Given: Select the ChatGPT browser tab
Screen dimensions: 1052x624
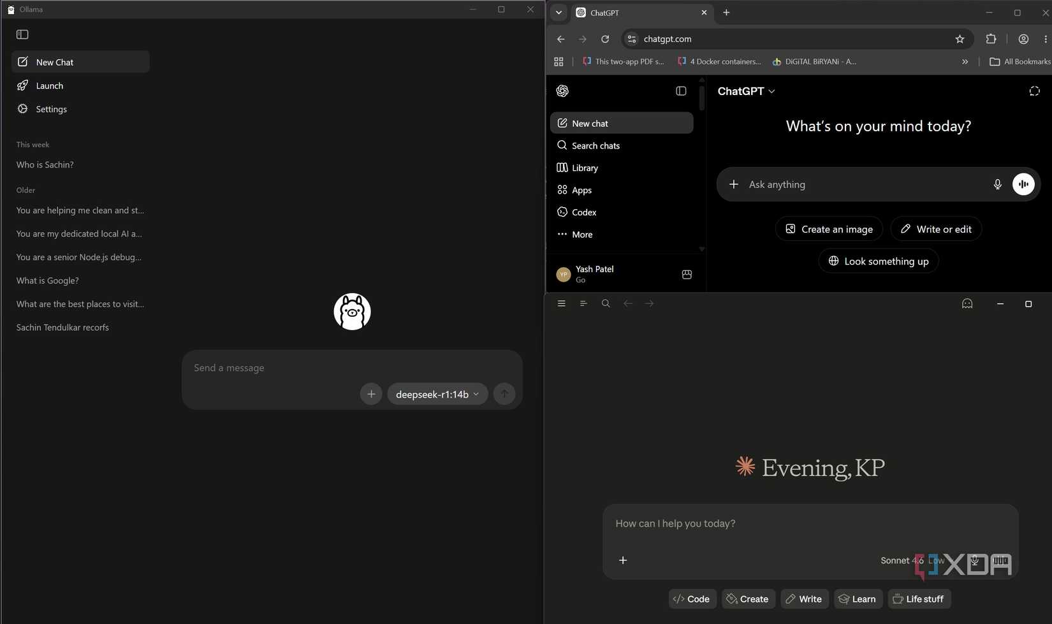Looking at the screenshot, I should [x=641, y=13].
